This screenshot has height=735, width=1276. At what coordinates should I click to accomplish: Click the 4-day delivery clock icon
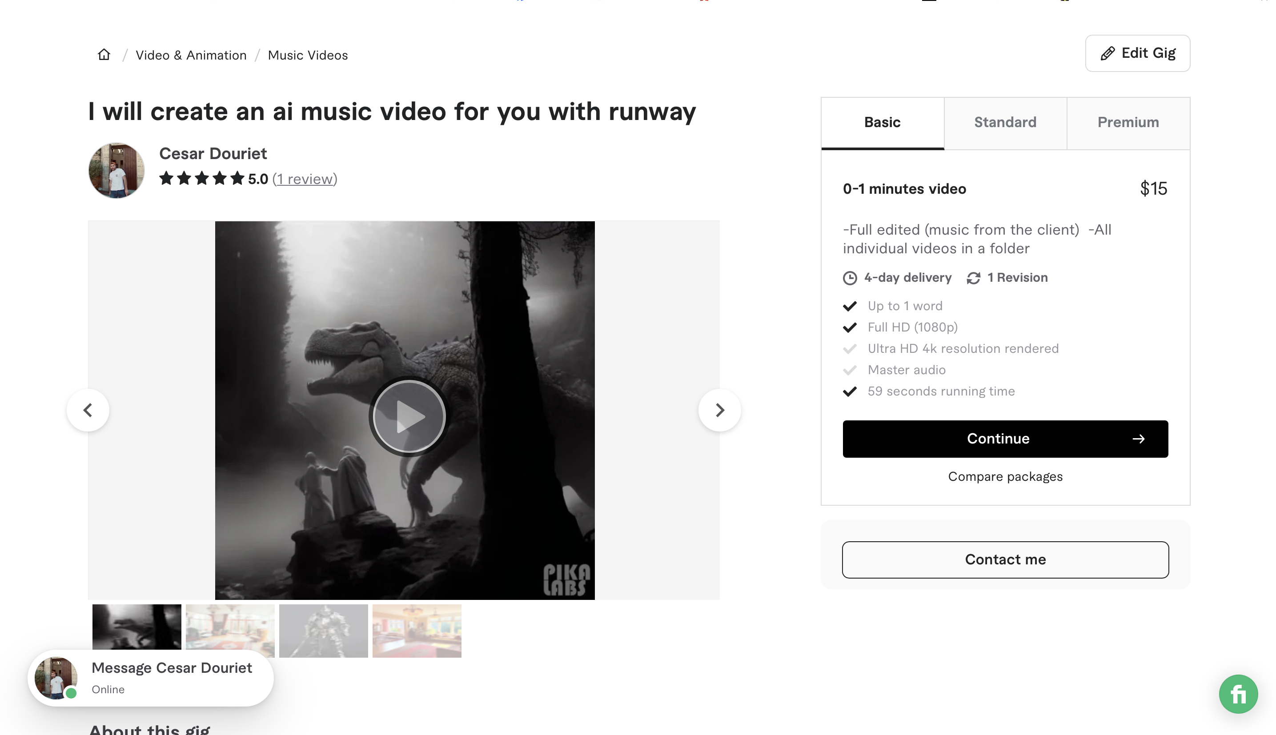tap(850, 278)
